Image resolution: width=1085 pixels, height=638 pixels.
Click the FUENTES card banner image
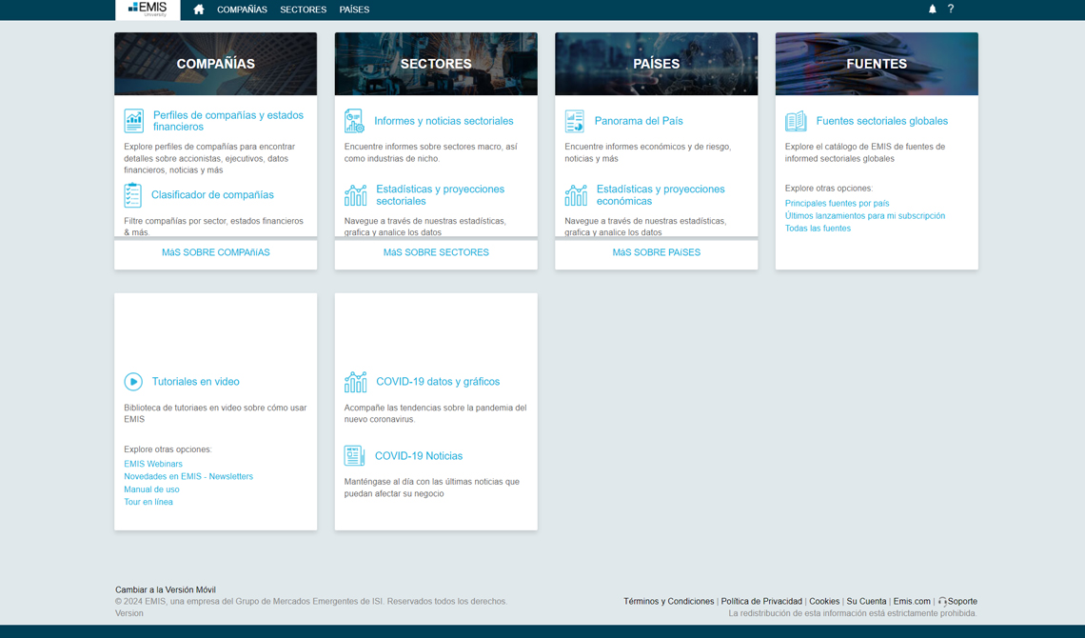click(x=877, y=64)
